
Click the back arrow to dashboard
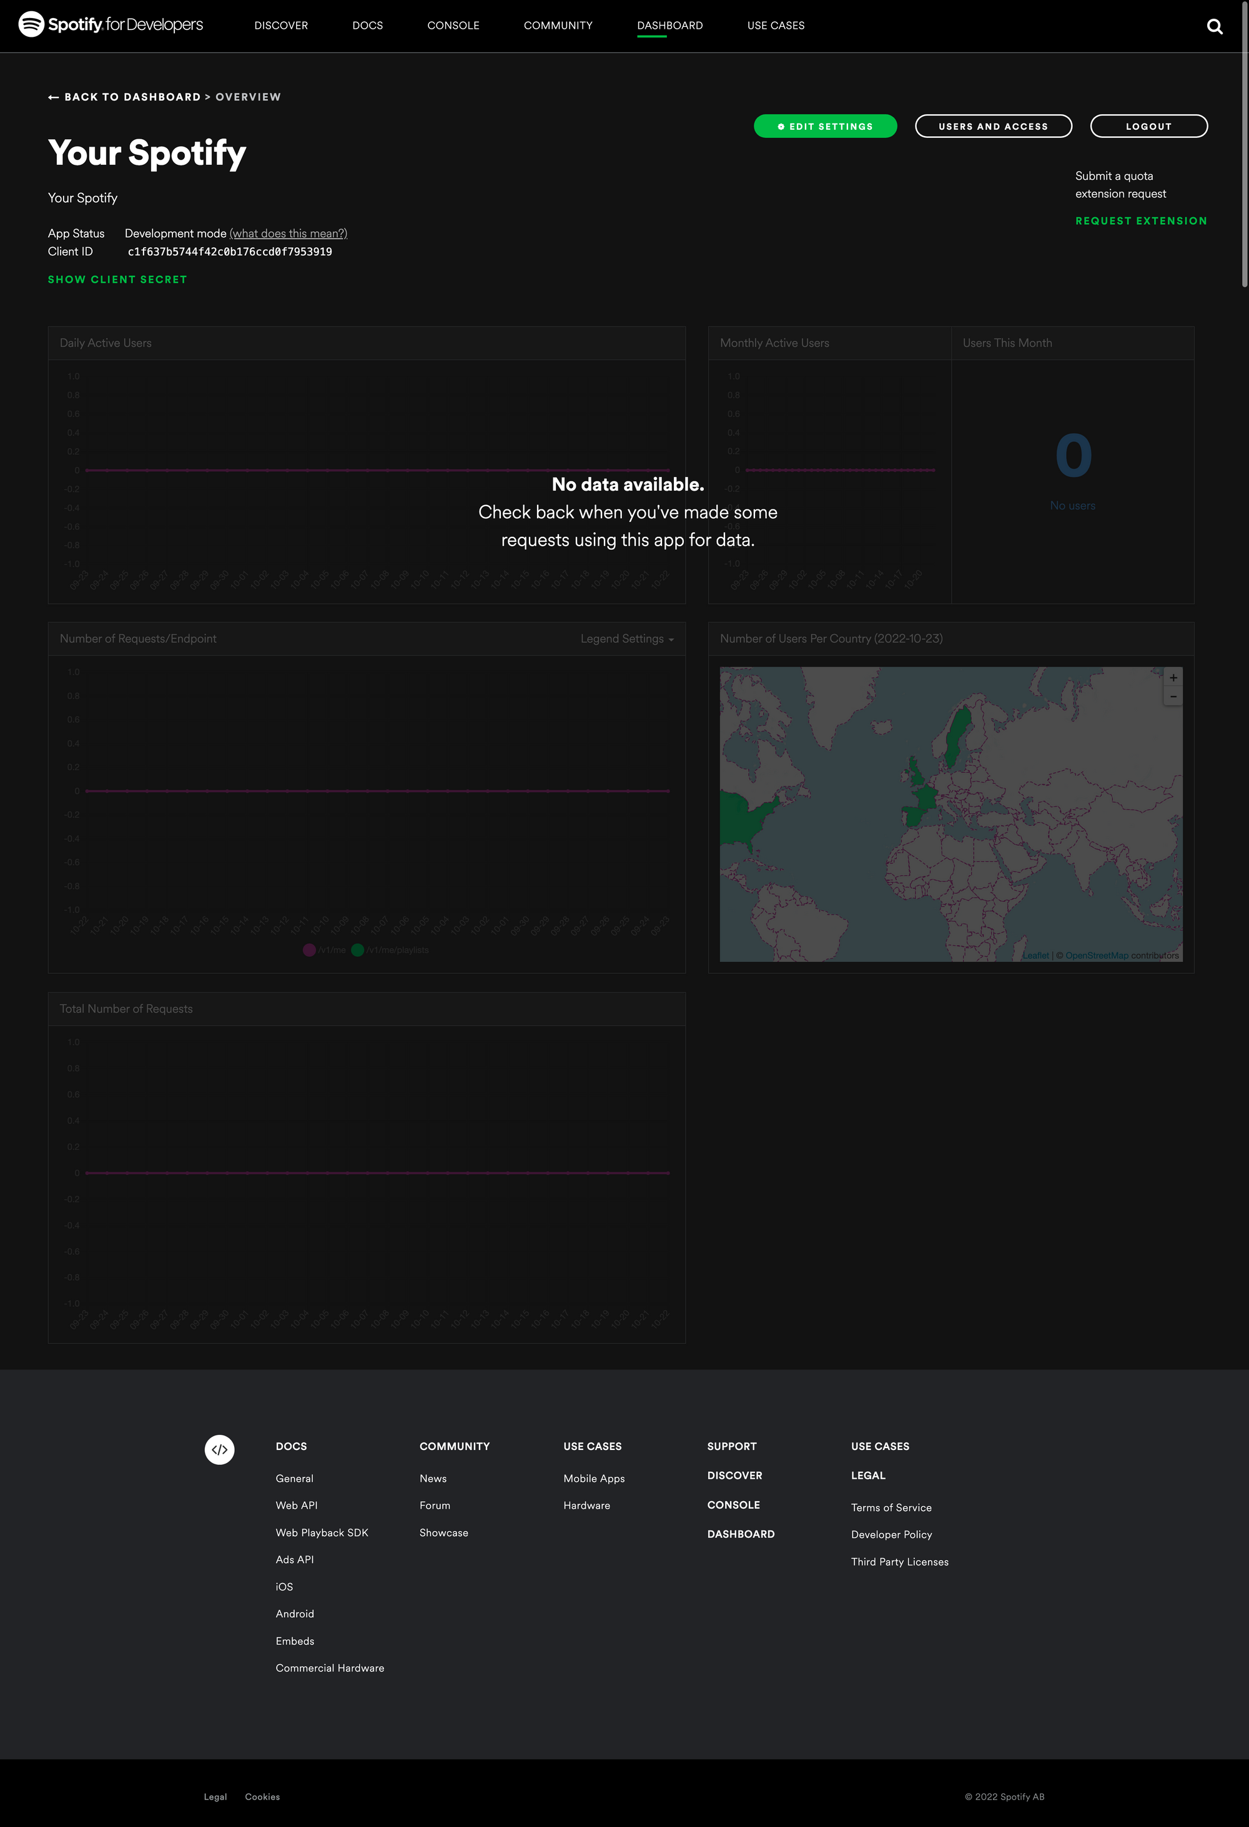pos(54,97)
